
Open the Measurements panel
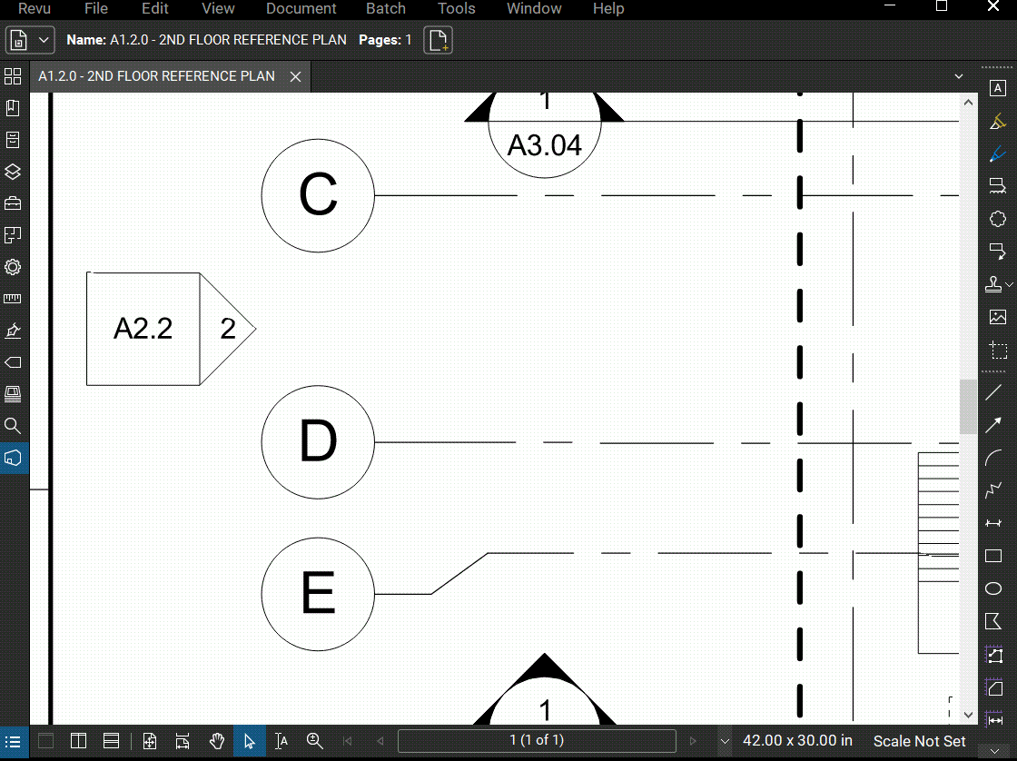13,298
